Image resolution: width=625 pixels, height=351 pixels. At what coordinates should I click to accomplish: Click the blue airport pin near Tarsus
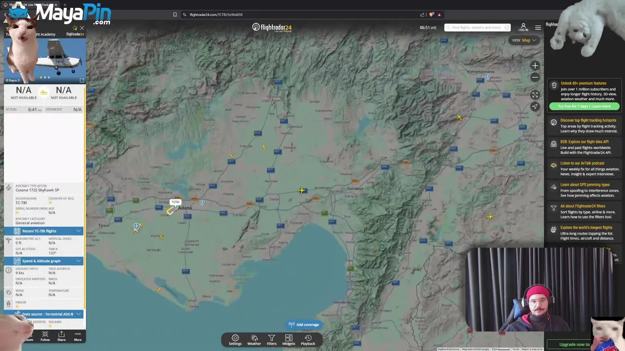(x=136, y=228)
